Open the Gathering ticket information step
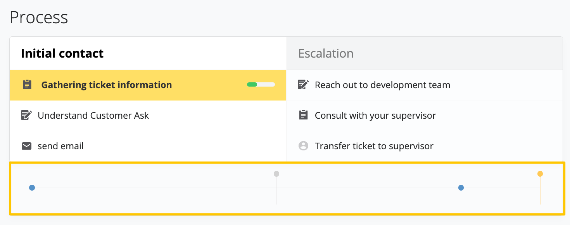570x225 pixels. click(x=148, y=85)
